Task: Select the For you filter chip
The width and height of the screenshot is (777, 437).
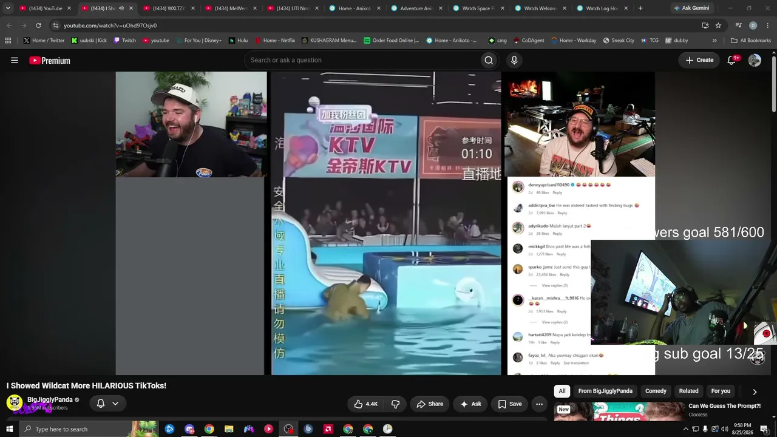Action: pos(721,391)
